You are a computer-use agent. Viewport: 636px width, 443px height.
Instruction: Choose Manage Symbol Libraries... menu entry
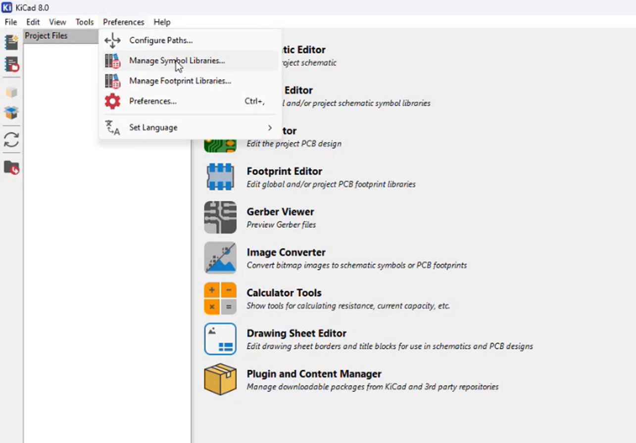190,61
